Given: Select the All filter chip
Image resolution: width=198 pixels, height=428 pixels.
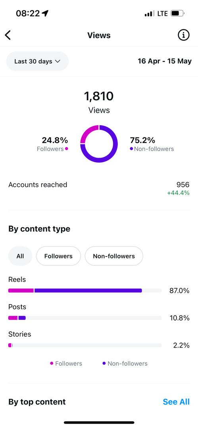Looking at the screenshot, I should click(20, 256).
